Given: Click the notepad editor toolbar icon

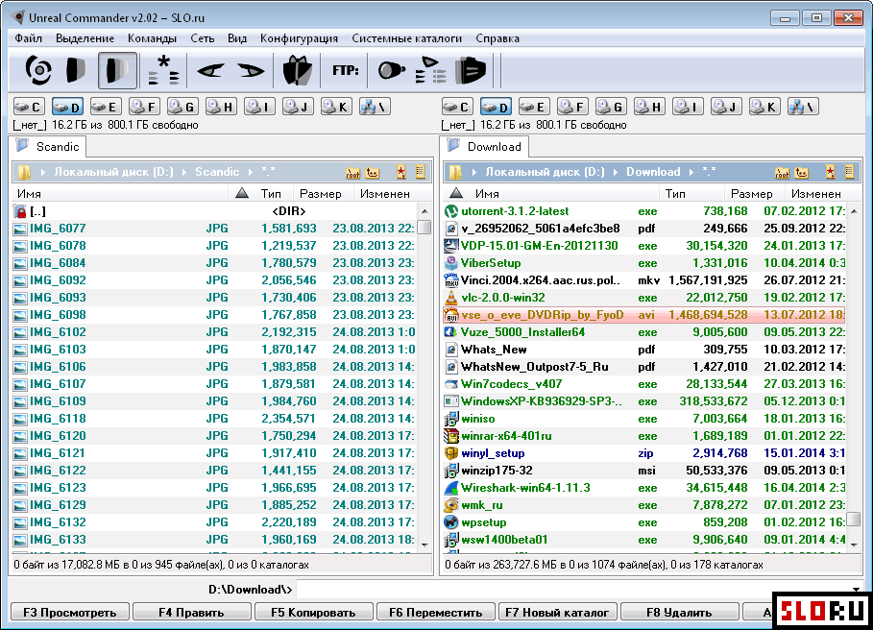Looking at the screenshot, I should tap(471, 70).
